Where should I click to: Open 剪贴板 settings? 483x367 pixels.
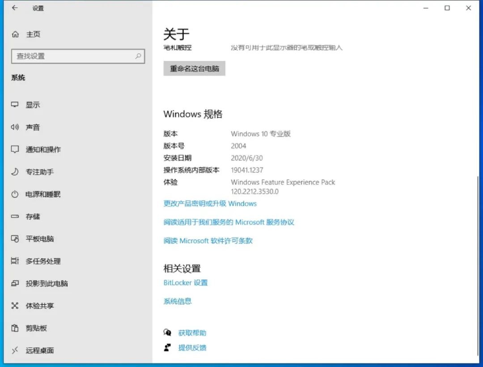(33, 328)
